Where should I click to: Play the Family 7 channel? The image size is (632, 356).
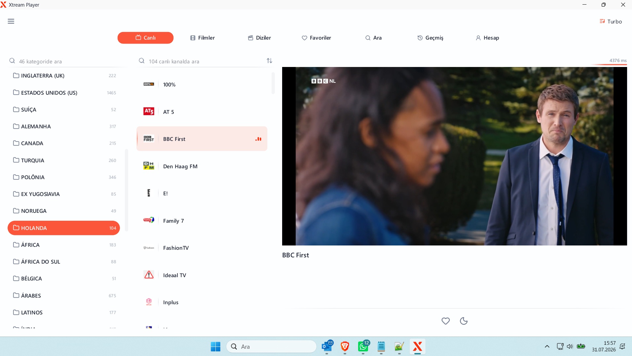click(202, 221)
